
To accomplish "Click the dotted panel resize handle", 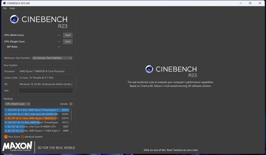I will point(76,82).
